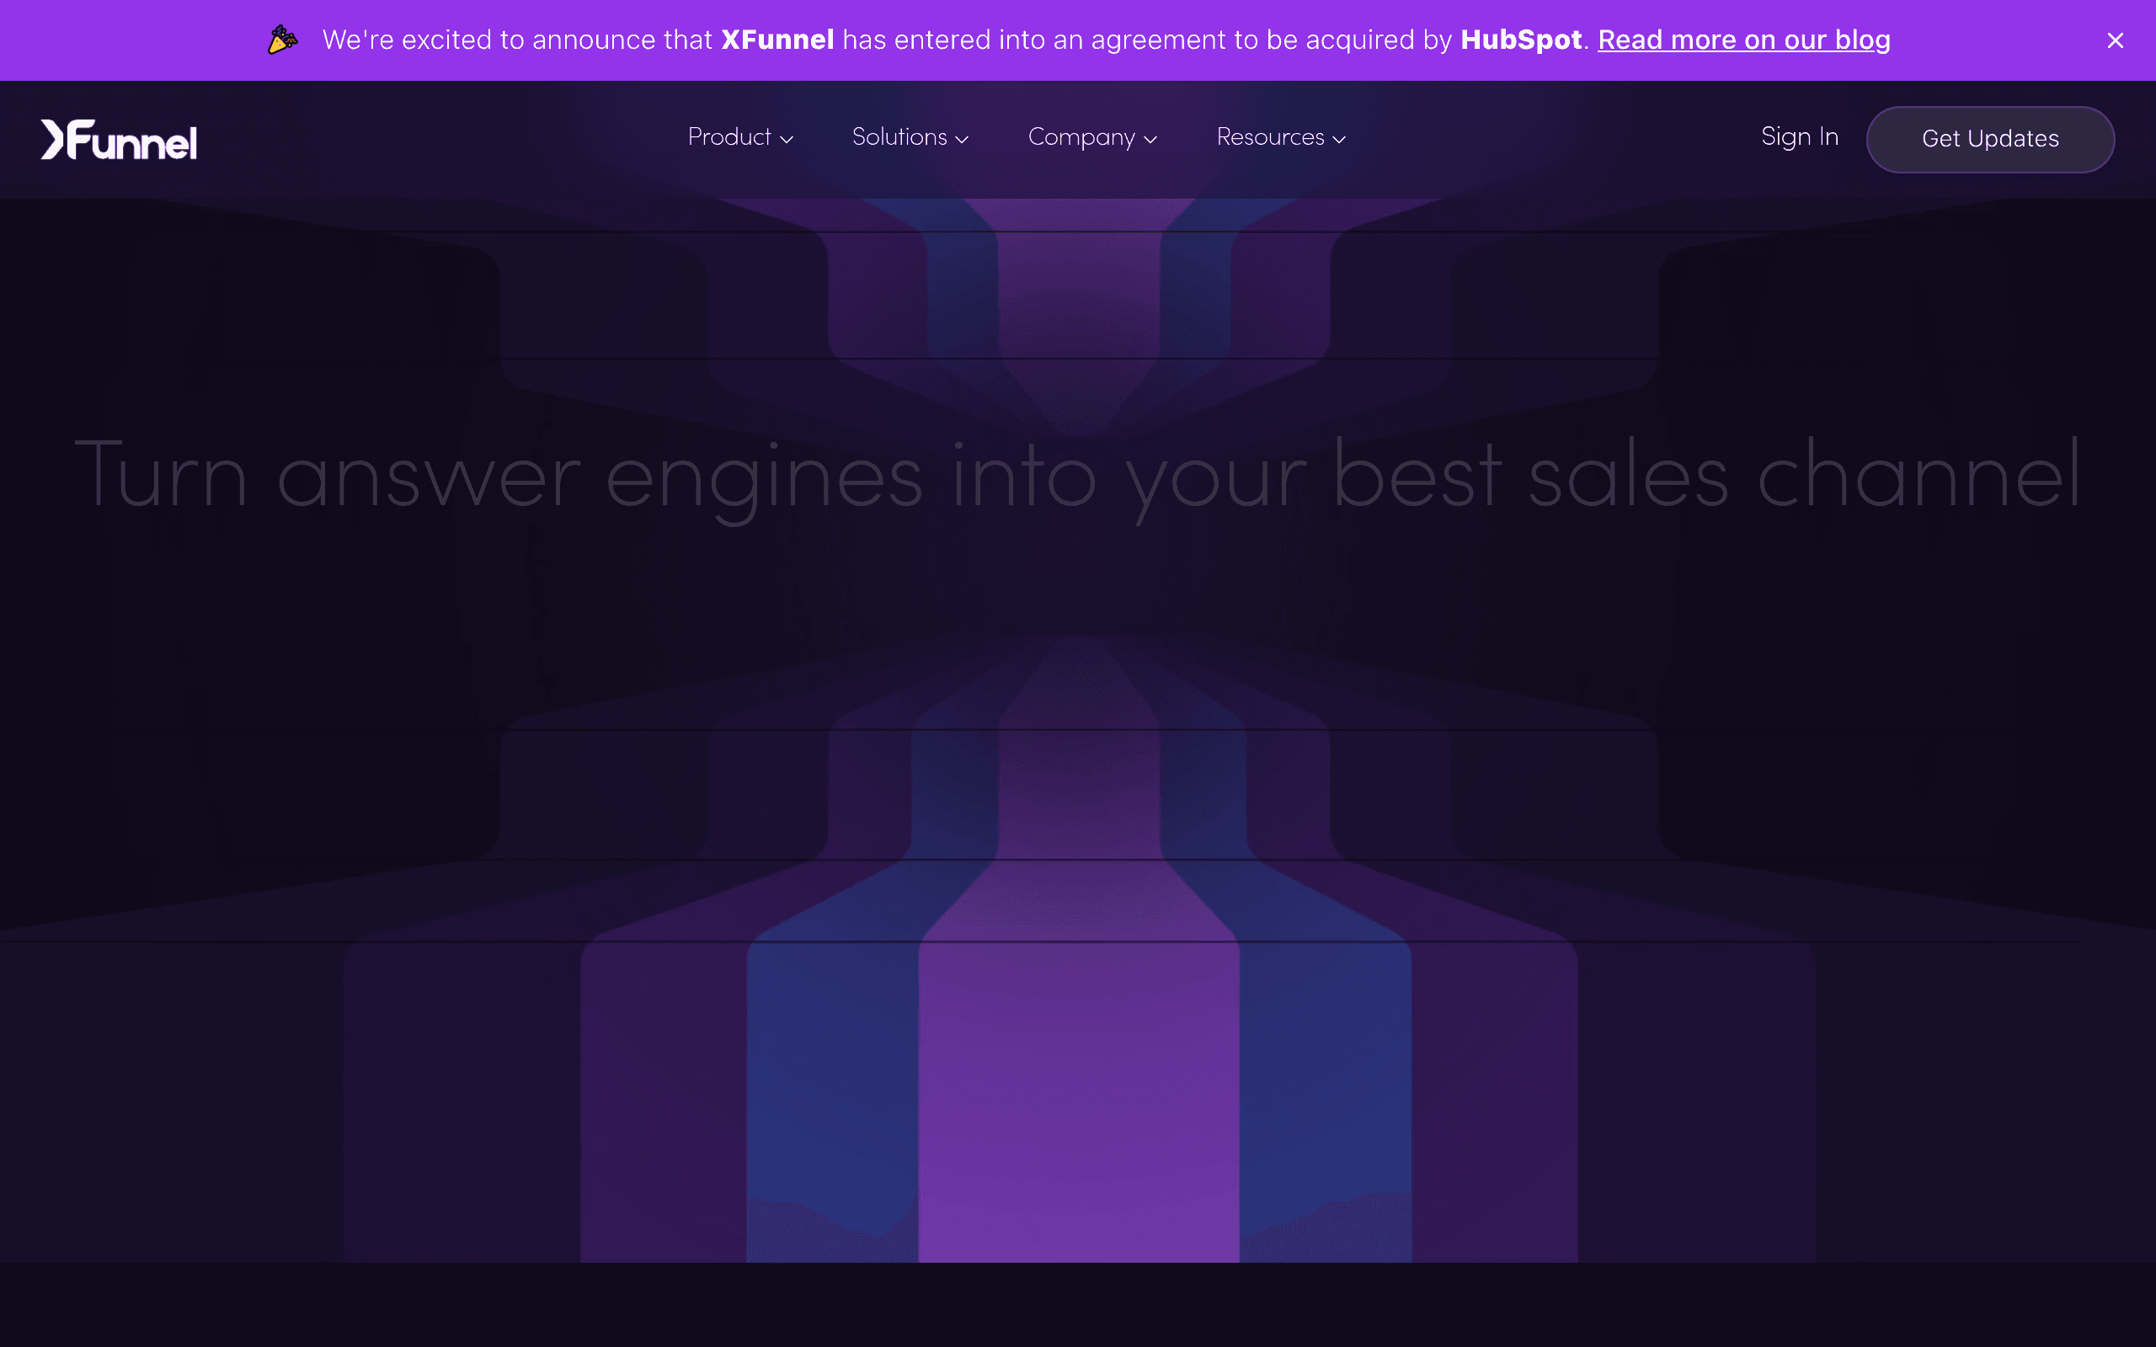Open the Product menu

[x=739, y=137]
